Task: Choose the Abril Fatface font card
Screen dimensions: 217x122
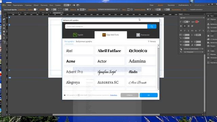Action: click(110, 51)
